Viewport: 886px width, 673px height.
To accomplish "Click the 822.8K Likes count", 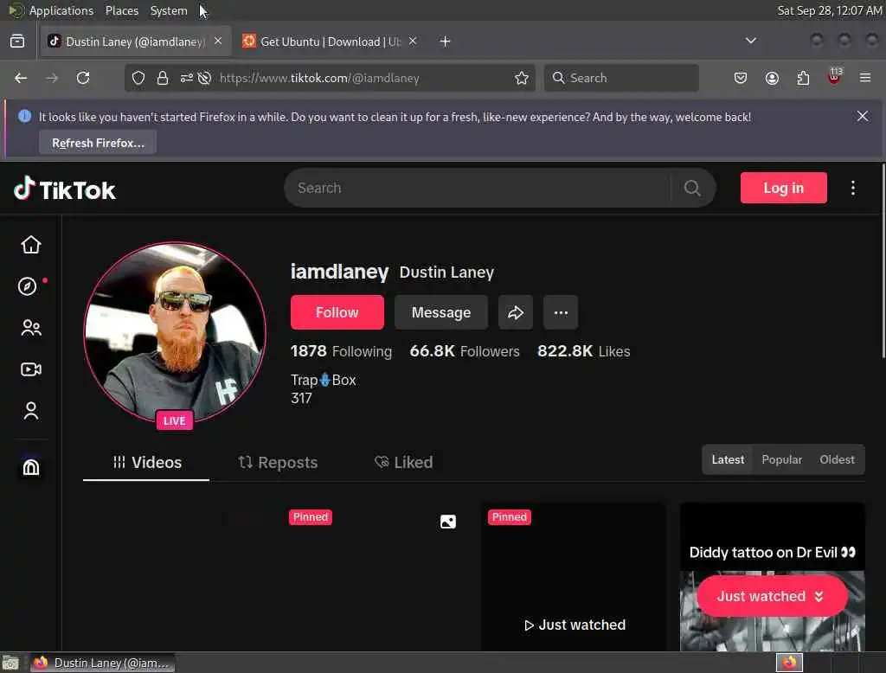I will 584,351.
